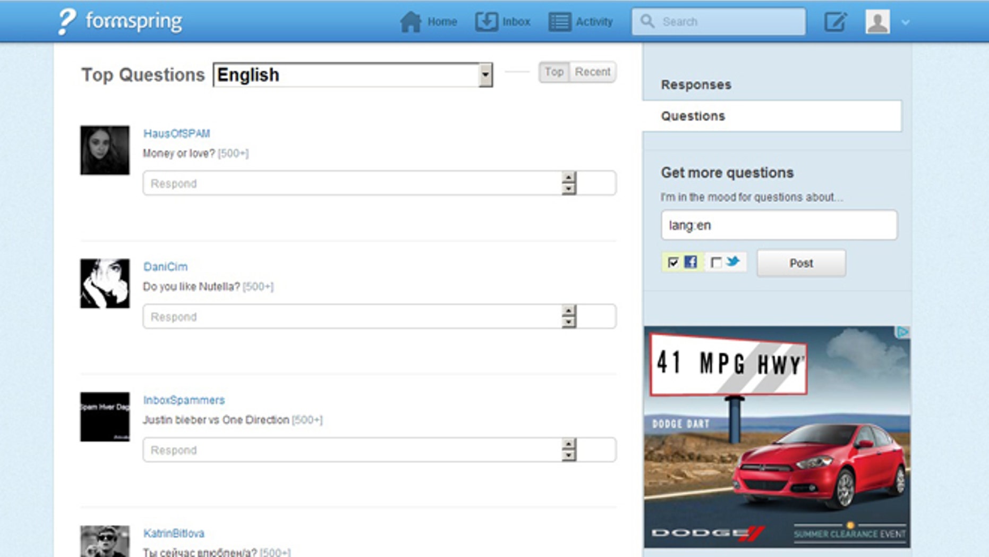Click [500+] count on Money or love
The image size is (989, 557).
233,154
